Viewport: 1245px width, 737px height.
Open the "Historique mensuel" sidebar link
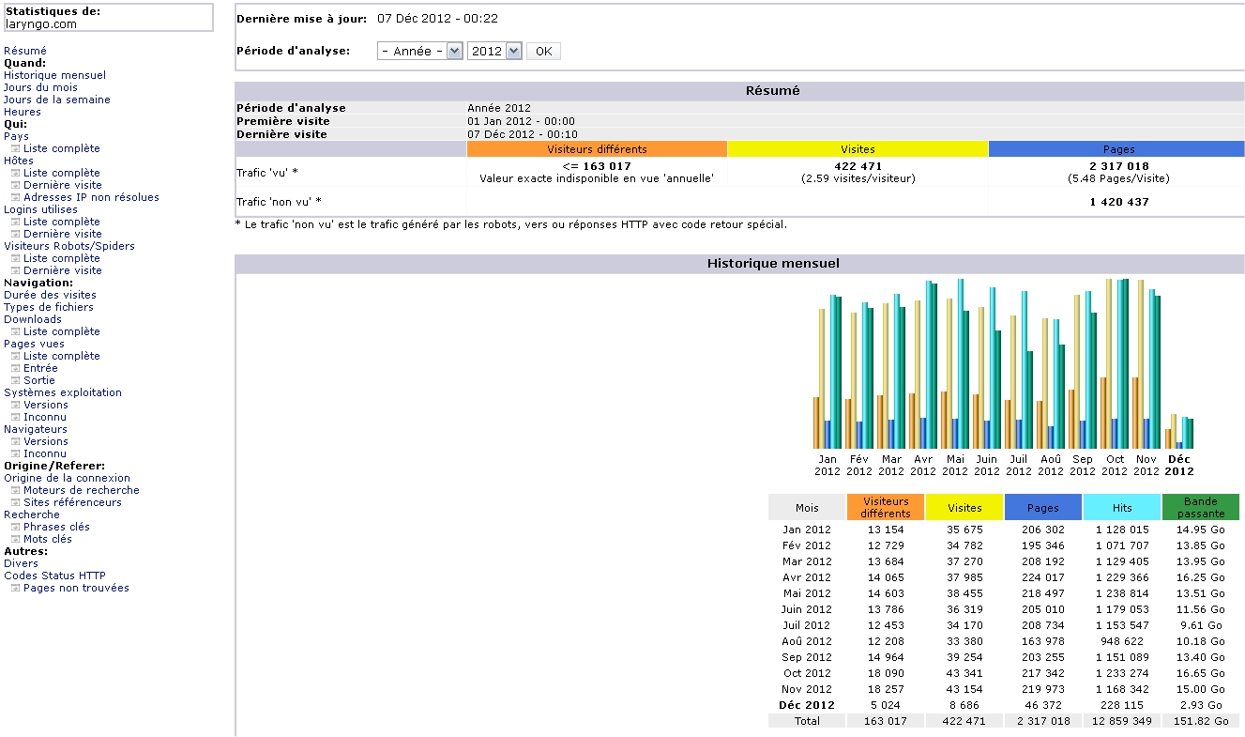click(x=54, y=75)
